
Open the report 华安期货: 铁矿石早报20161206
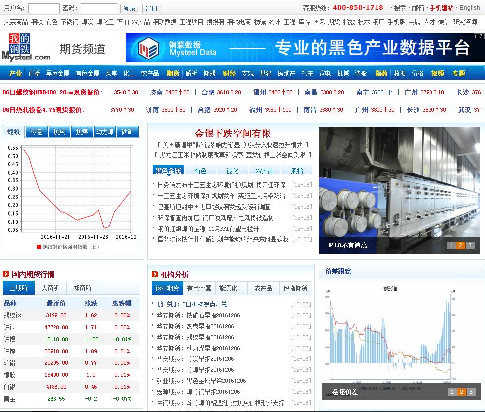pyautogui.click(x=198, y=315)
